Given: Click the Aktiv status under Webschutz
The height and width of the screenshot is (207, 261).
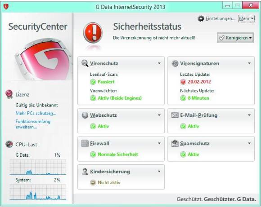Looking at the screenshot, I should [x=103, y=126].
